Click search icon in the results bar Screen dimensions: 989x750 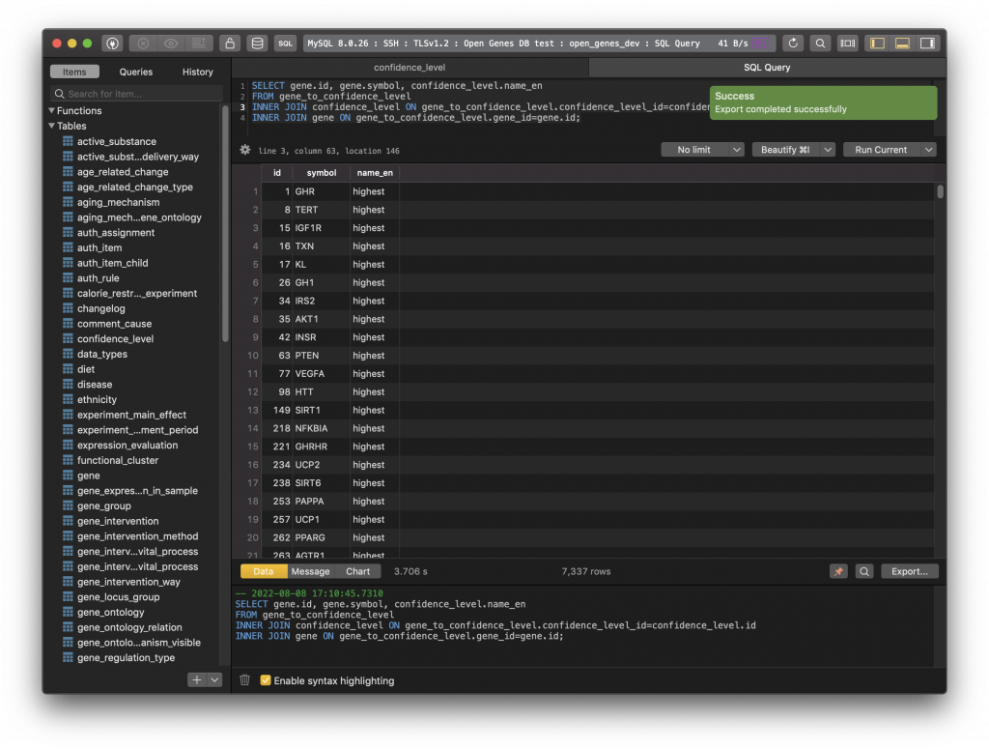click(864, 571)
